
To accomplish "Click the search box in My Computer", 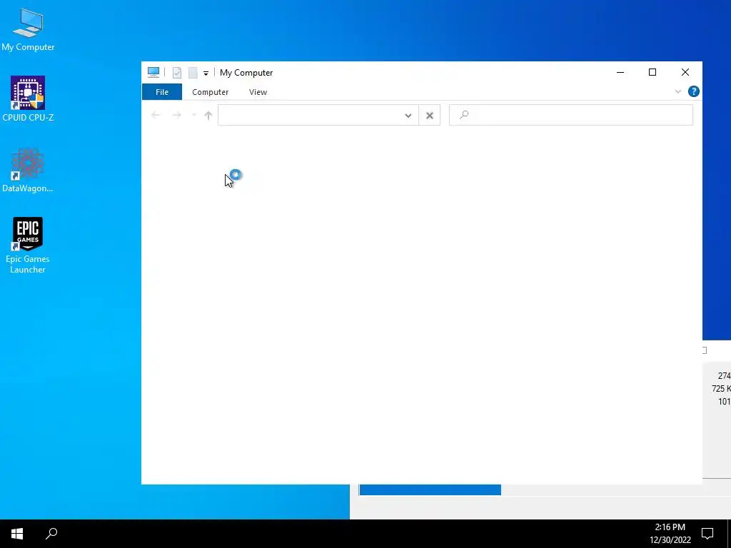I will pos(571,115).
